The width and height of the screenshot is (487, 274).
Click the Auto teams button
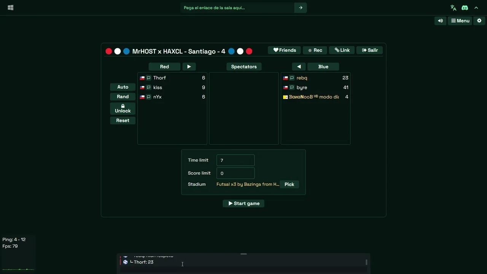coord(123,87)
